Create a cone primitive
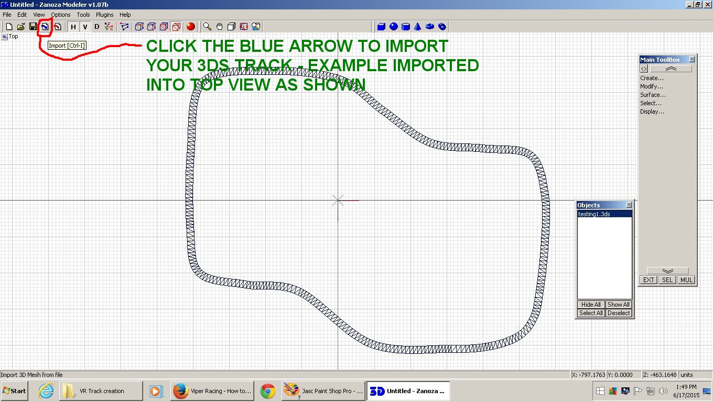The width and height of the screenshot is (713, 402). pyautogui.click(x=418, y=27)
